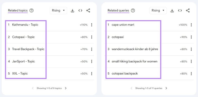Go to previous page of queries
Image resolution: width=198 pixels, height=97 pixels.
click(x=131, y=88)
